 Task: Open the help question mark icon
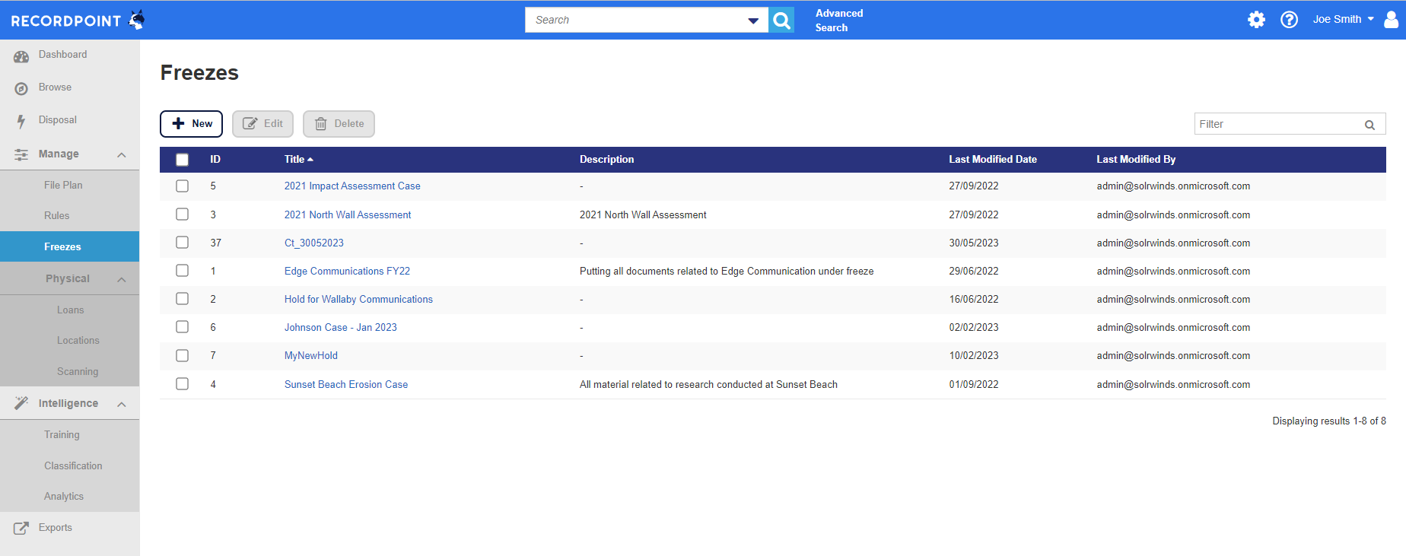pos(1289,20)
